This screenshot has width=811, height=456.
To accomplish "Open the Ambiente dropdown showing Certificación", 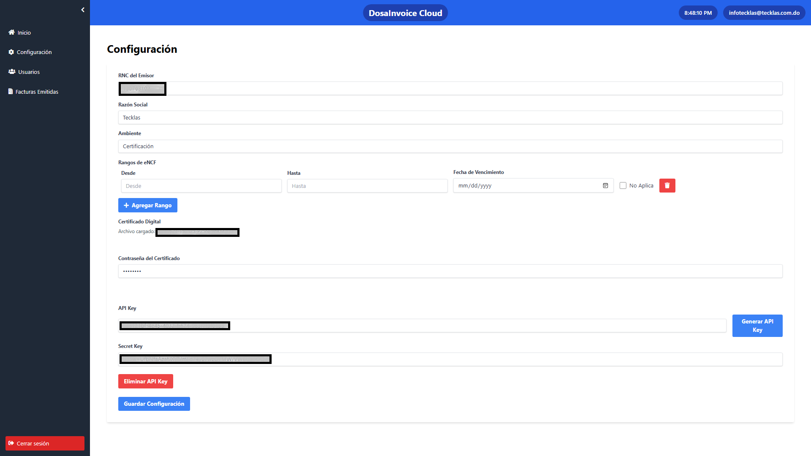I will point(450,146).
